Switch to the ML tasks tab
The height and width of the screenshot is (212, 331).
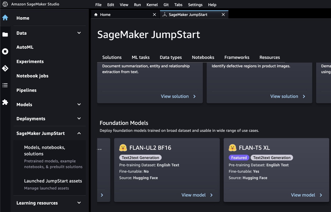click(x=141, y=57)
